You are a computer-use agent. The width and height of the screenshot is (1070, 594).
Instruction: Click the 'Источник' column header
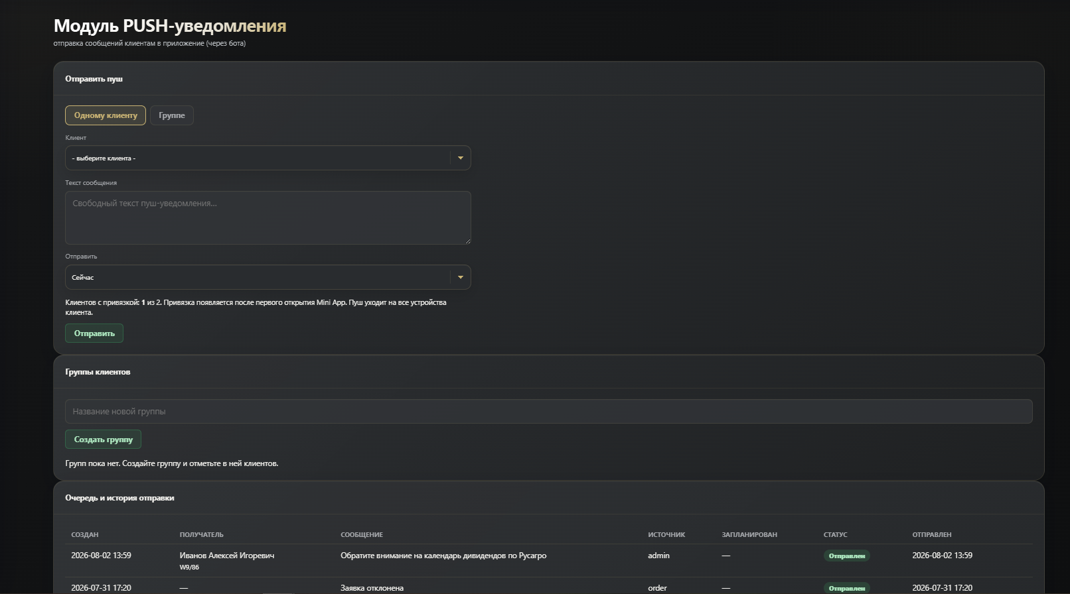tap(666, 534)
